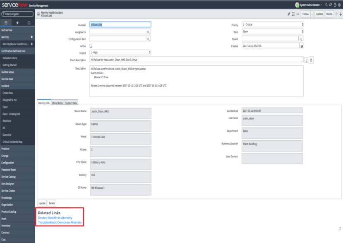
Task: Click Delete button in header
Action: pos(329,14)
